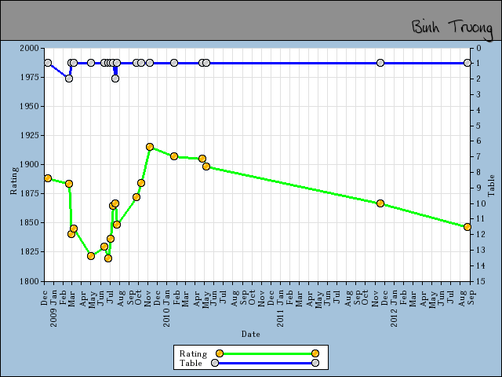Click the February 2010 table 1 point
The width and height of the screenshot is (502, 377).
pyautogui.click(x=174, y=63)
